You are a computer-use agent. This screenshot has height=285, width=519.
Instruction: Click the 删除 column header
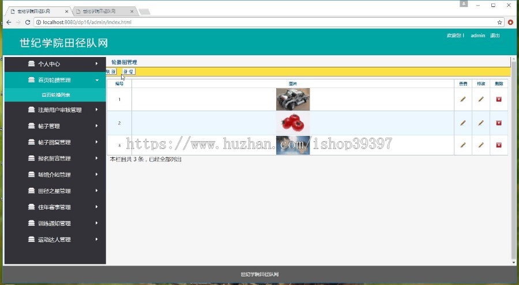click(499, 83)
